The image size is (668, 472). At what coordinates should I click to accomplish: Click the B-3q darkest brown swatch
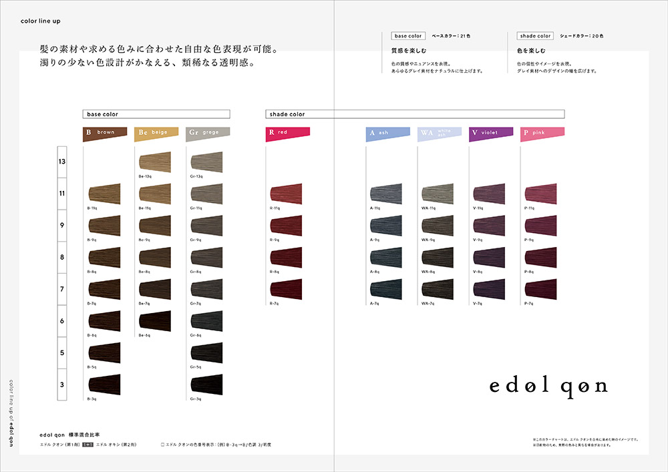coord(104,385)
